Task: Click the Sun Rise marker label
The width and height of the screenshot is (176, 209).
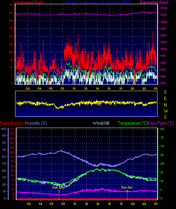Action: (58, 188)
